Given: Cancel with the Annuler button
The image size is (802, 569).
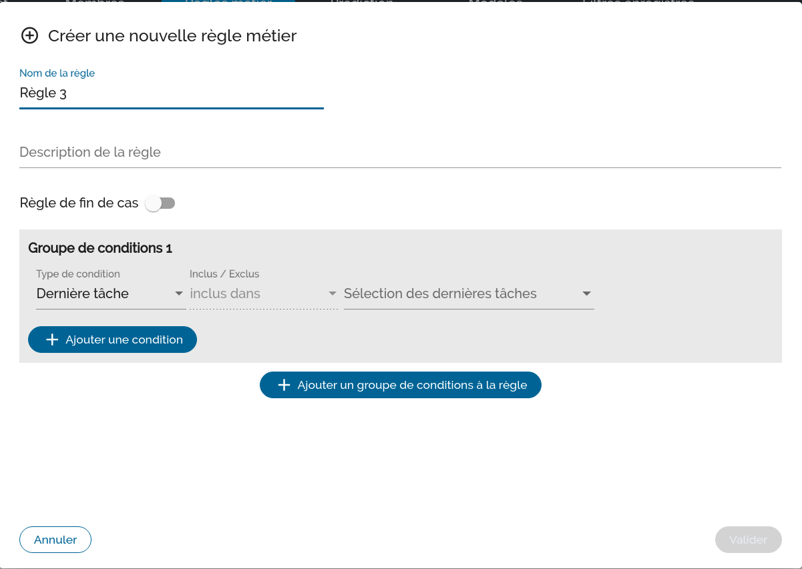Looking at the screenshot, I should [x=55, y=540].
